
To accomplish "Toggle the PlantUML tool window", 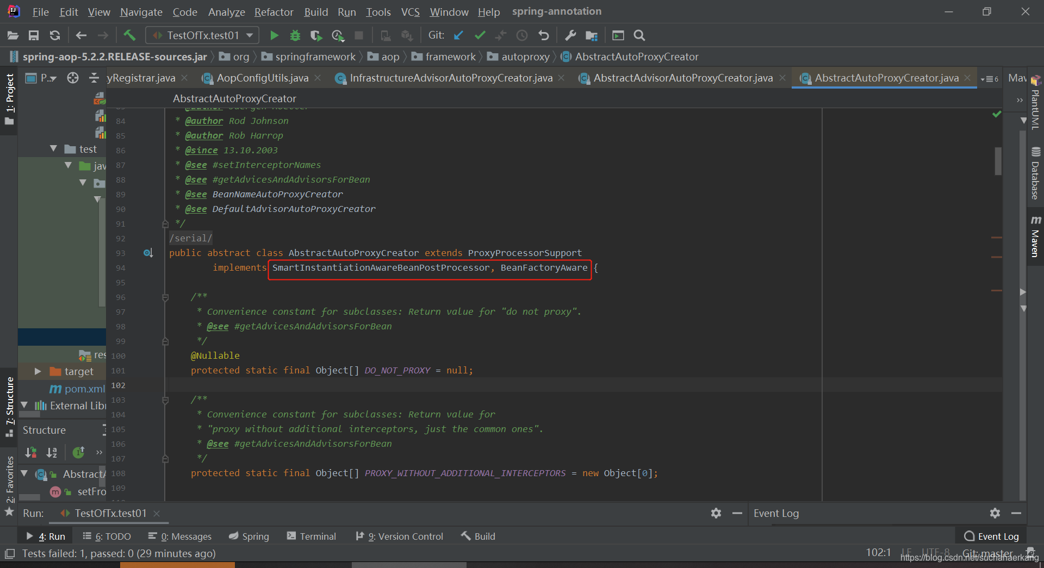I will tap(1035, 102).
